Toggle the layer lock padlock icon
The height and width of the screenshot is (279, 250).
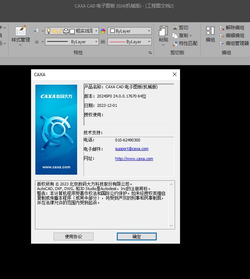click(x=60, y=31)
